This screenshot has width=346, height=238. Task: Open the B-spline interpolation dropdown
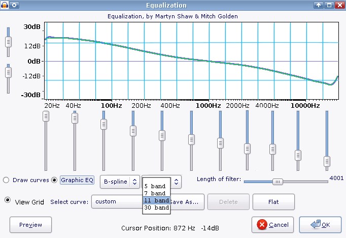[120, 181]
